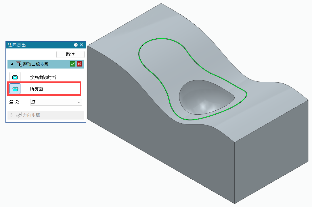Close the 法向長出 dialog
The height and width of the screenshot is (207, 312).
click(81, 45)
